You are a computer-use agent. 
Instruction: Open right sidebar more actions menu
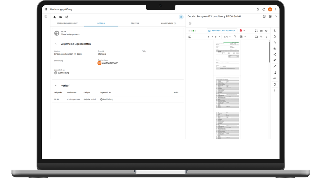tap(275, 91)
